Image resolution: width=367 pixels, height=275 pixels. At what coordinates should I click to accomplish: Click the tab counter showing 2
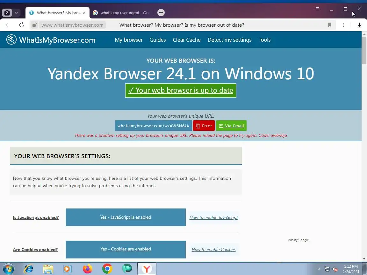tap(7, 13)
